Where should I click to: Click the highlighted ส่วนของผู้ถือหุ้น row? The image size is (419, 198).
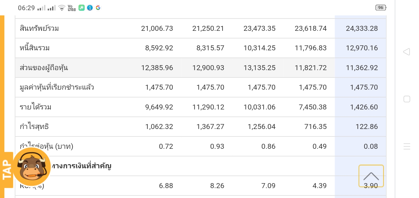[201, 68]
